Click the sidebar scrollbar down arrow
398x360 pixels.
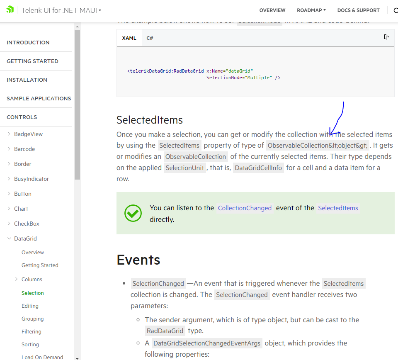[77, 357]
